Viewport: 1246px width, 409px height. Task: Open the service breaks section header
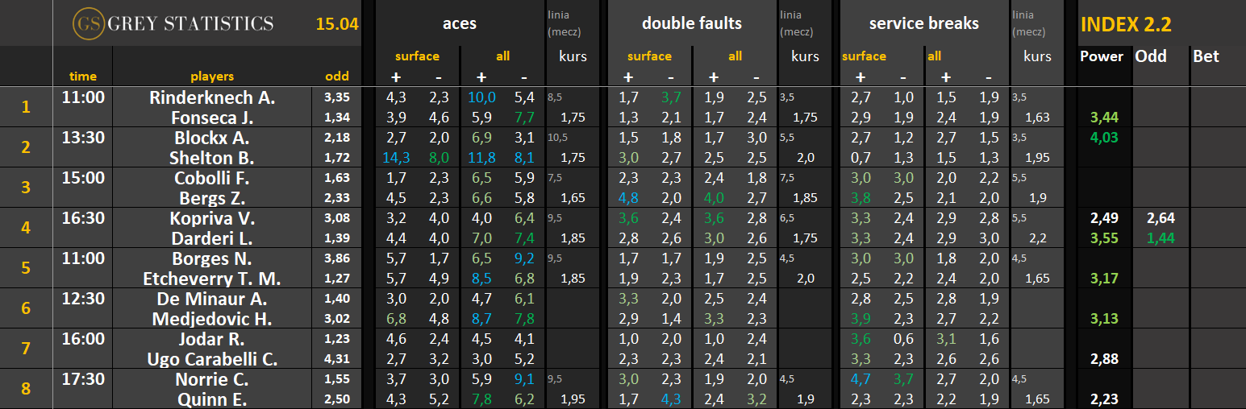pos(923,23)
